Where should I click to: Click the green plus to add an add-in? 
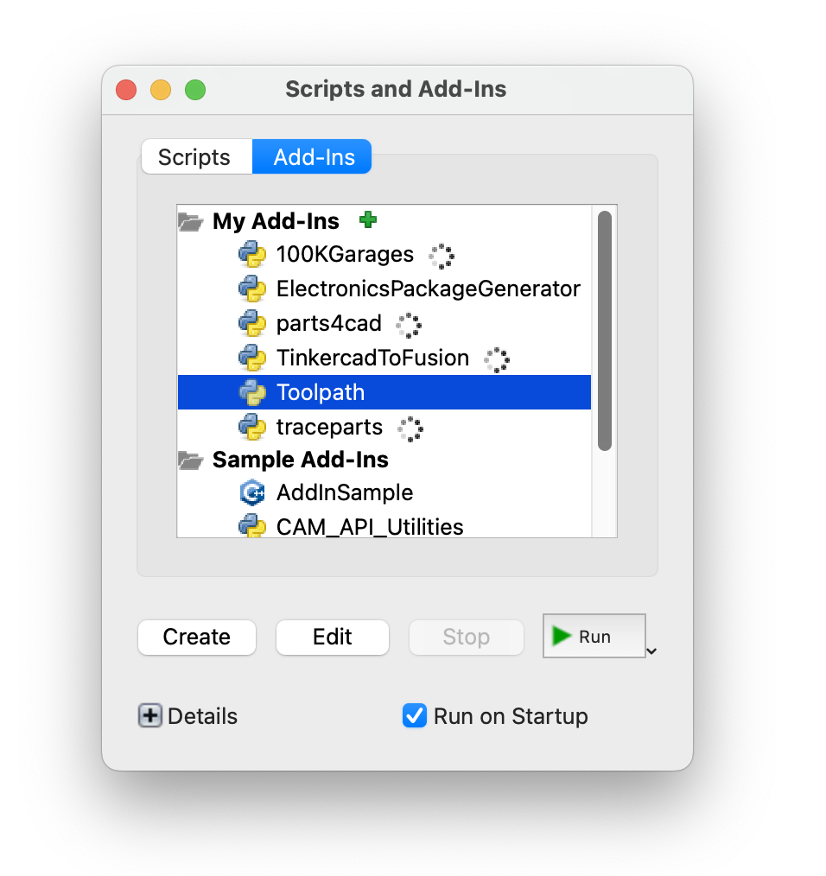pyautogui.click(x=368, y=220)
